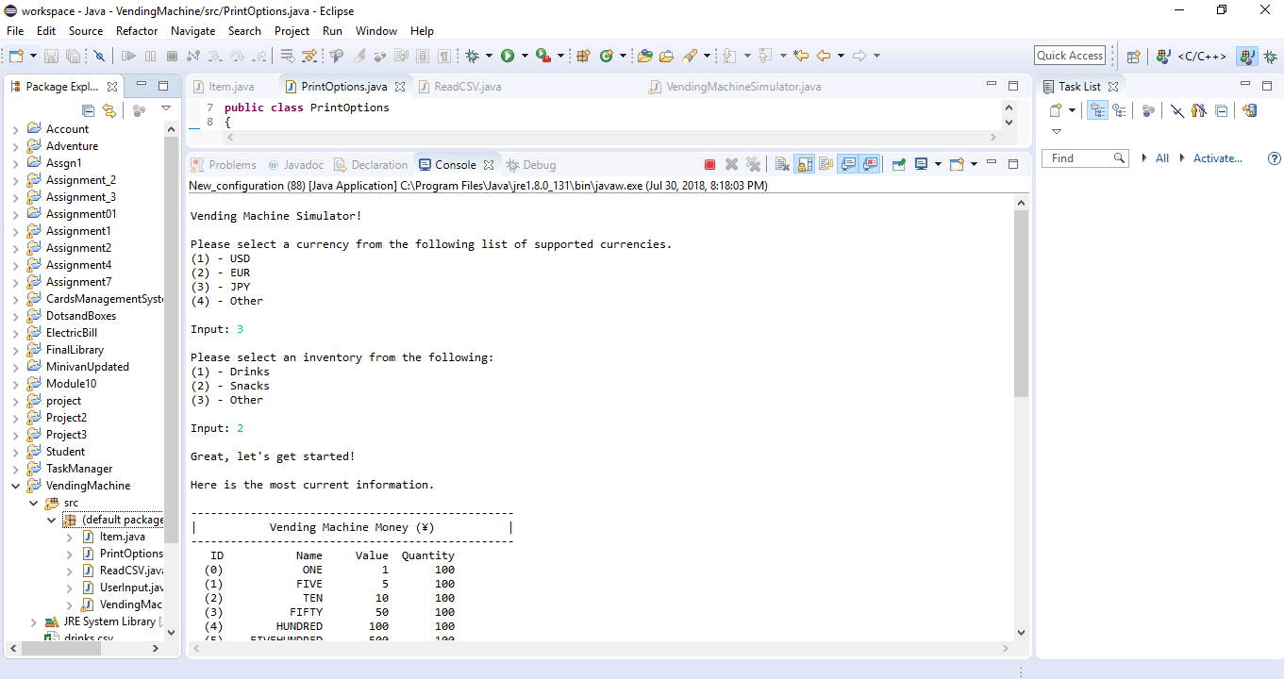Toggle Hide Completed Tasks in Task List
Viewport: 1284px width, 679px height.
[x=1177, y=110]
